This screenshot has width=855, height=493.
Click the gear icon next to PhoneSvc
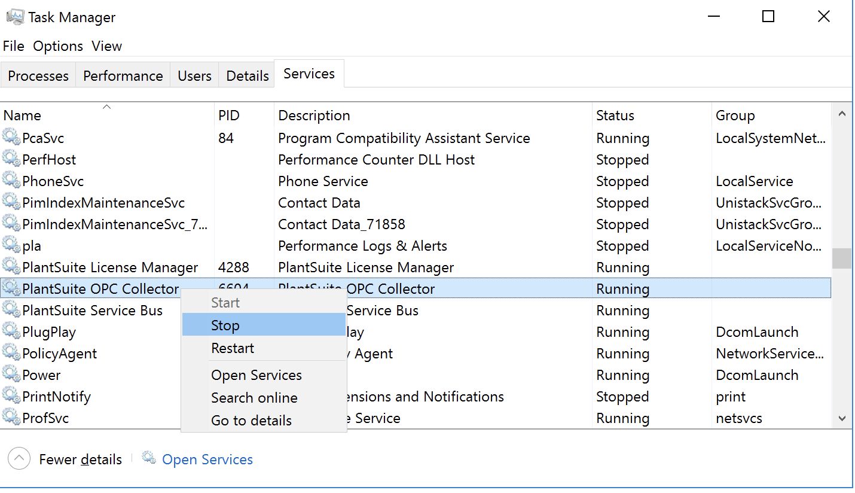[11, 181]
